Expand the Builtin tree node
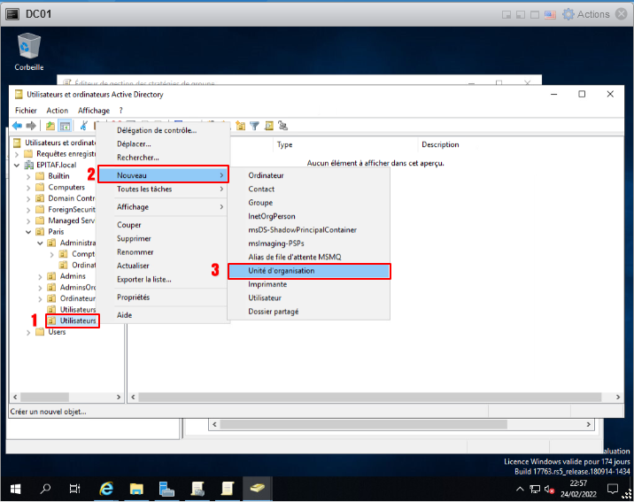The width and height of the screenshot is (634, 502). click(29, 176)
